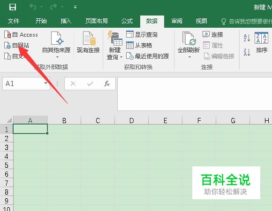Click the formula bar cancel X icon
This screenshot has height=211, width=272.
pyautogui.click(x=73, y=84)
